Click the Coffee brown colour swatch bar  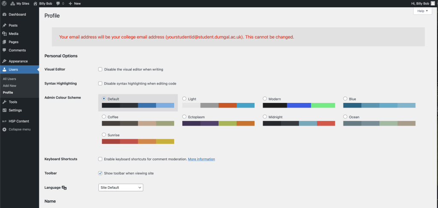point(138,123)
